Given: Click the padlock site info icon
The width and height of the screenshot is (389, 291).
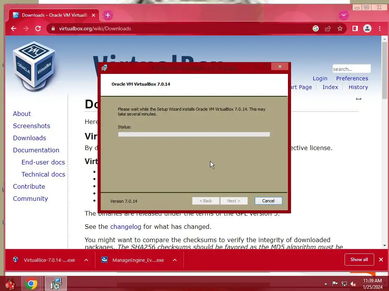Looking at the screenshot, I should click(x=53, y=28).
